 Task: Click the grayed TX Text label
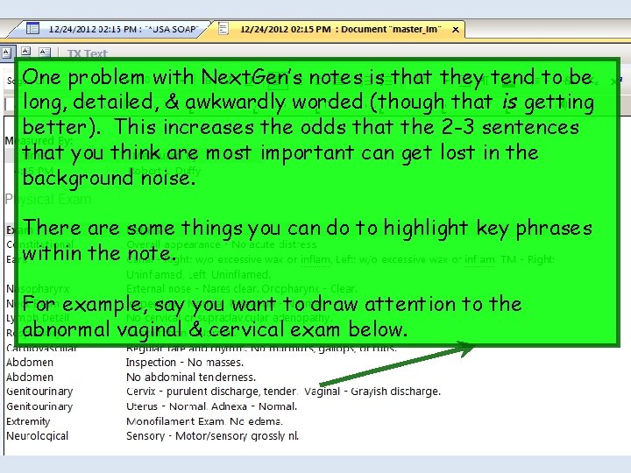(88, 53)
